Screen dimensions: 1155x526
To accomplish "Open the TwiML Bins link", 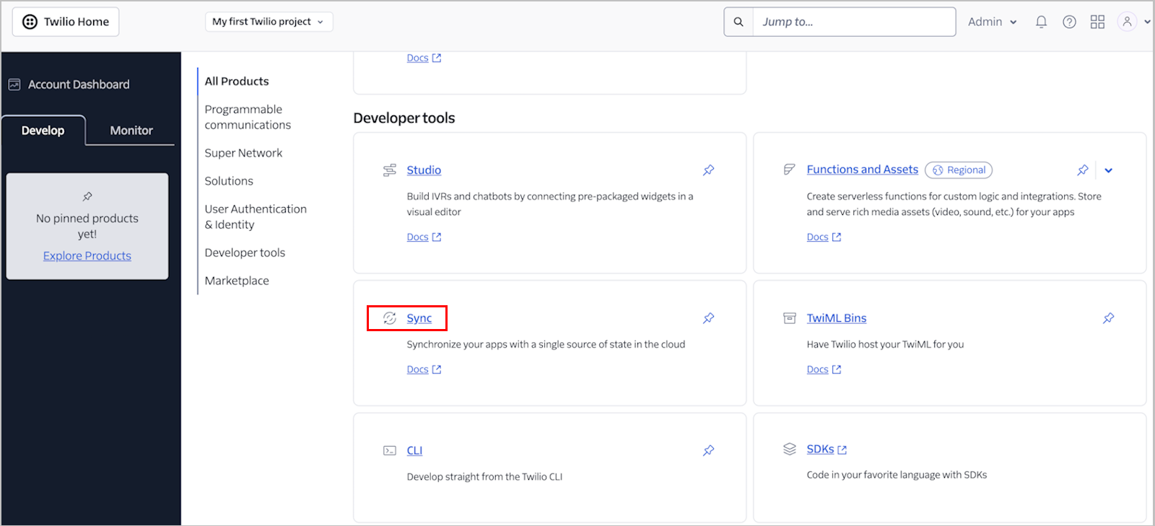I will [837, 318].
